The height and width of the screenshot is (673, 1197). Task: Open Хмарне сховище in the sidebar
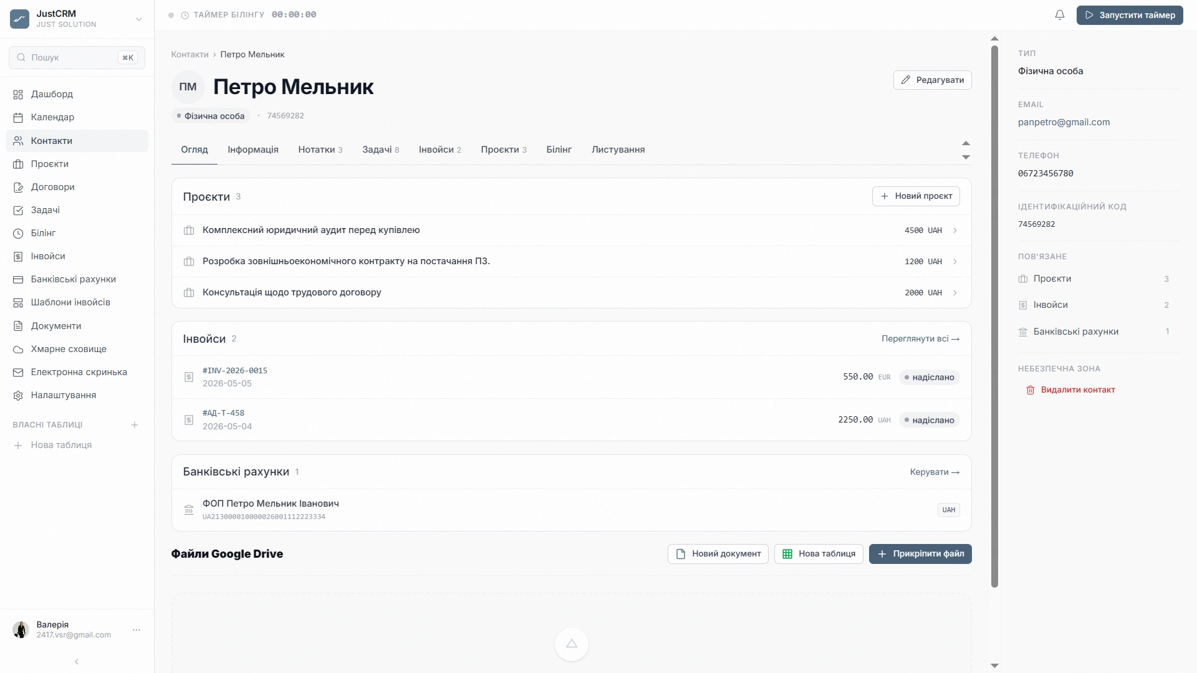pos(77,349)
